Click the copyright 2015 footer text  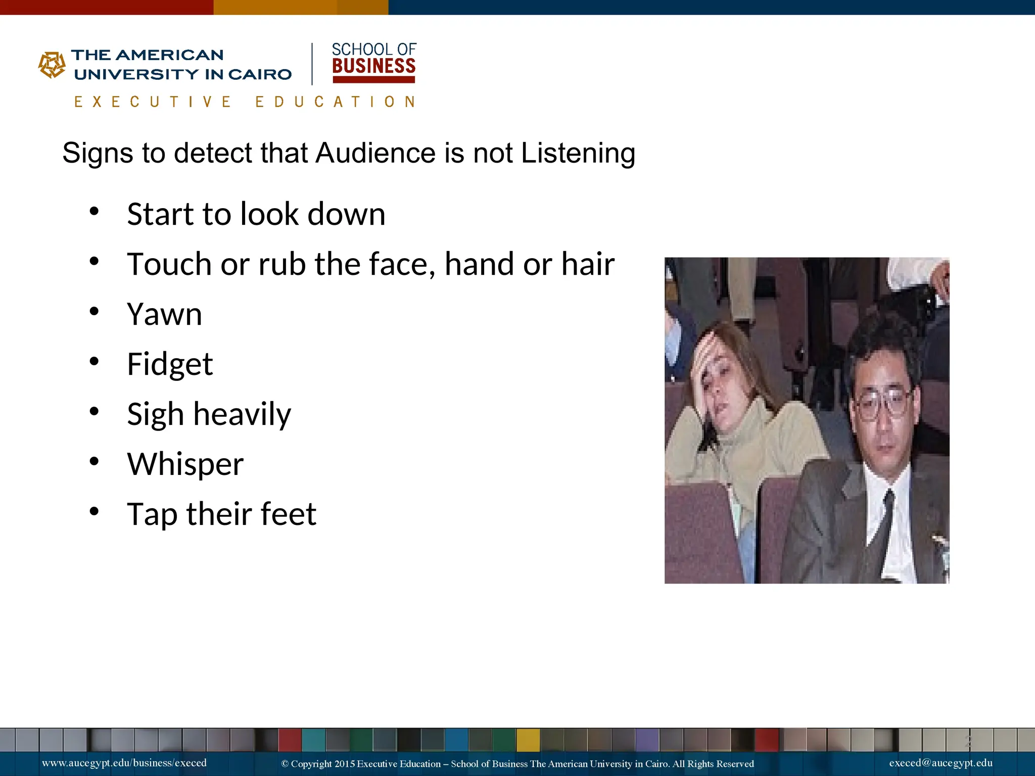coord(517,764)
